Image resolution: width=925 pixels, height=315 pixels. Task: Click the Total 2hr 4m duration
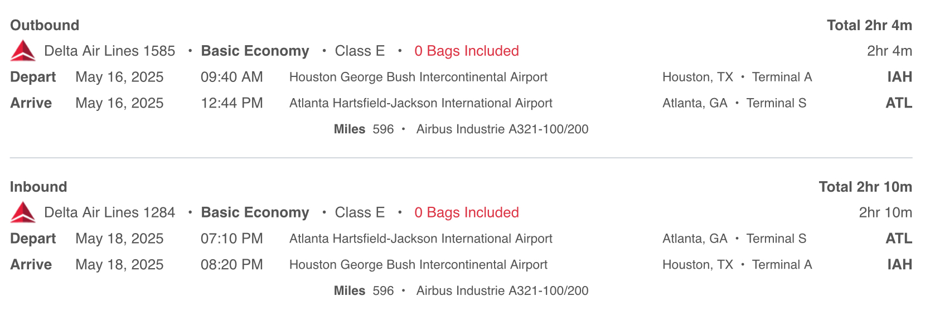[x=869, y=25]
